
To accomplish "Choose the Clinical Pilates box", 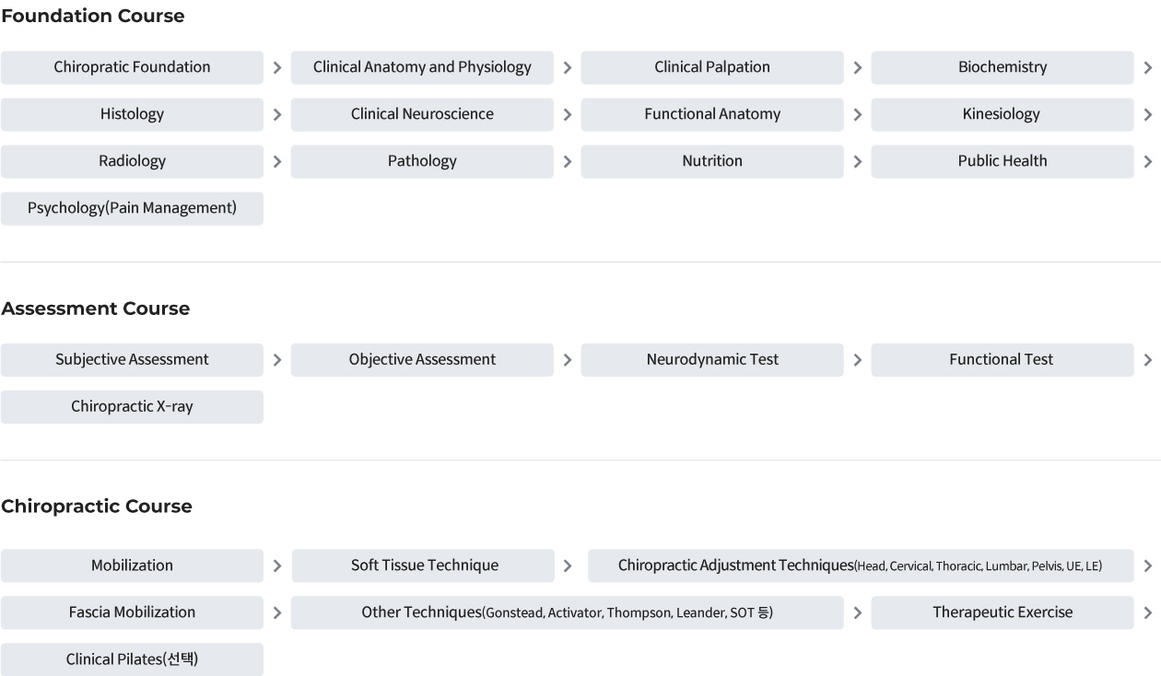I will tap(132, 659).
